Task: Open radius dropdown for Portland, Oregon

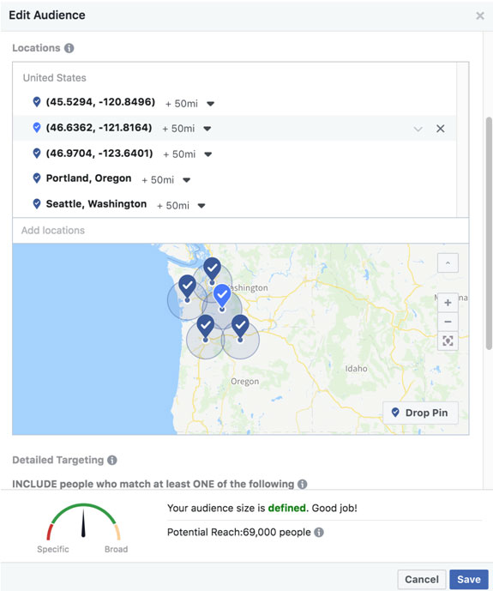Action: 186,180
